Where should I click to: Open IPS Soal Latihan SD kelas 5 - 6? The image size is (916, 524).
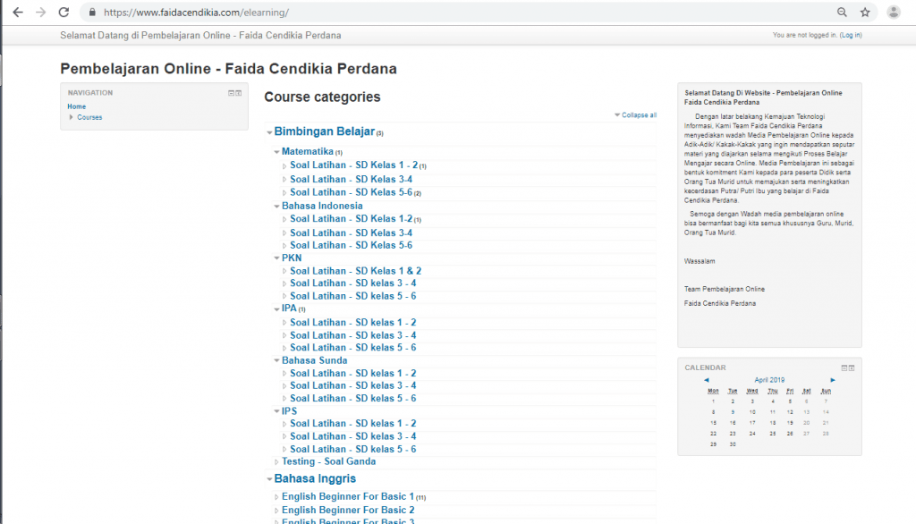(x=352, y=449)
